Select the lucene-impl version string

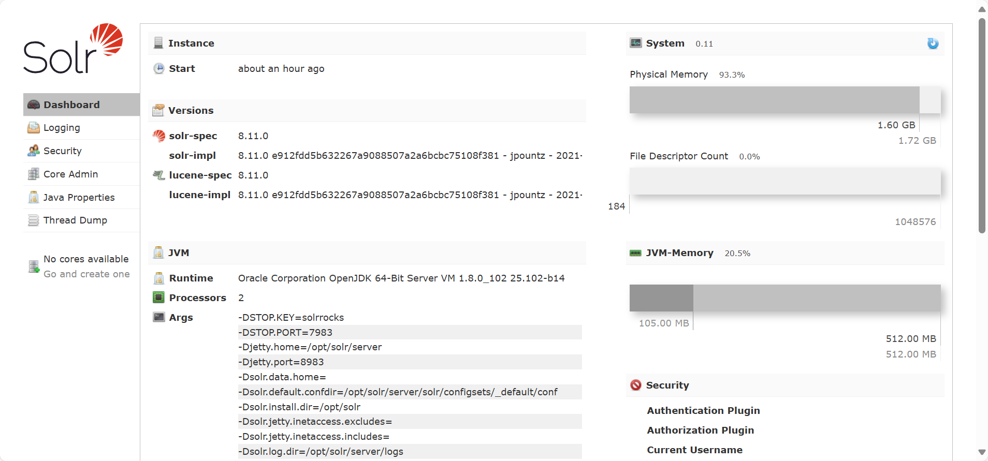[410, 195]
